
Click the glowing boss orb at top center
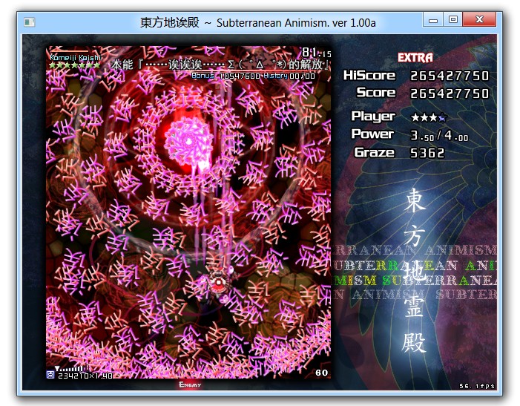pyautogui.click(x=183, y=139)
